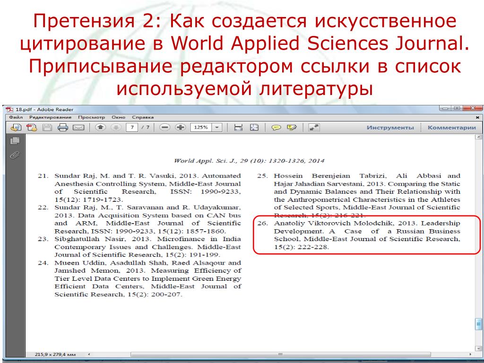This screenshot has height=363, width=484.
Task: Select the Highlight text tool
Action: pyautogui.click(x=291, y=127)
